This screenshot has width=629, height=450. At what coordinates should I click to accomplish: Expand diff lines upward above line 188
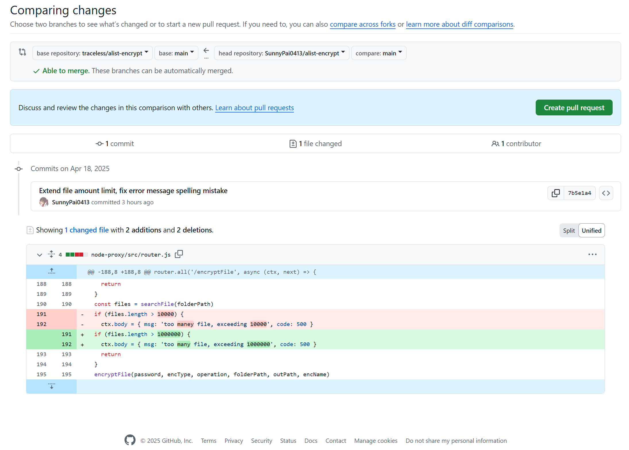pos(52,271)
